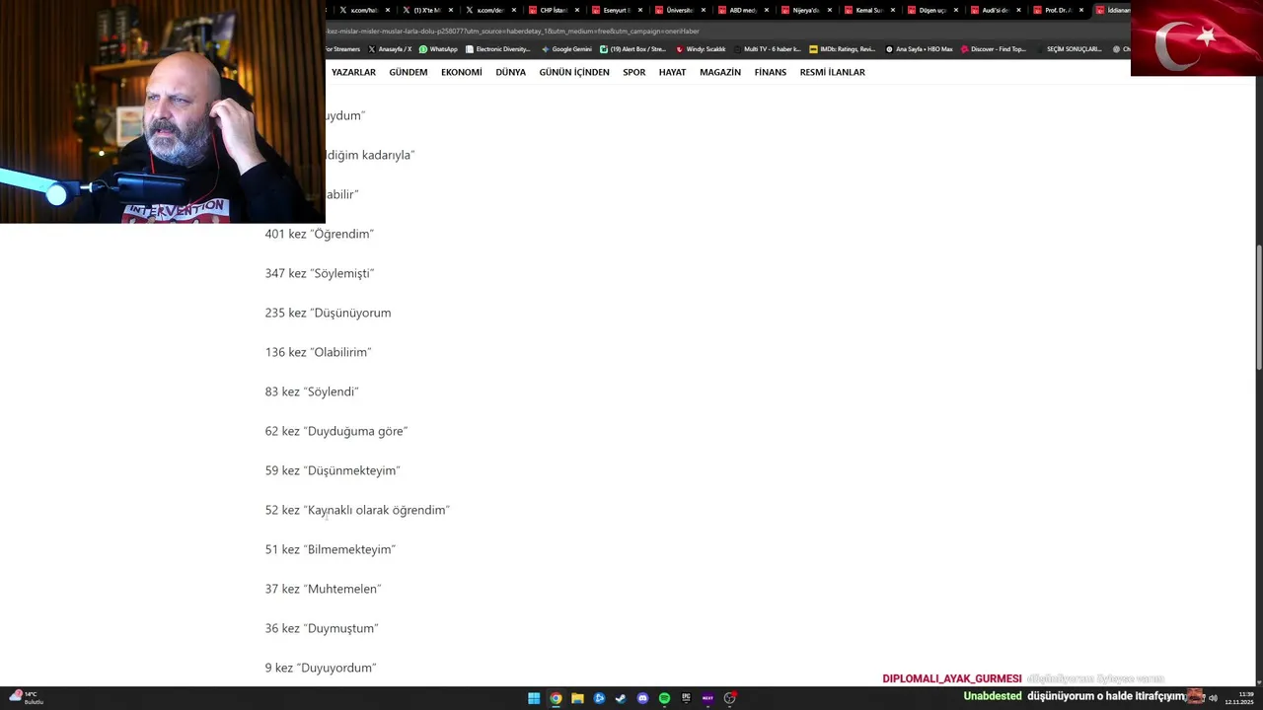
Task: Close the ABD medya browser tab
Action: 767,10
